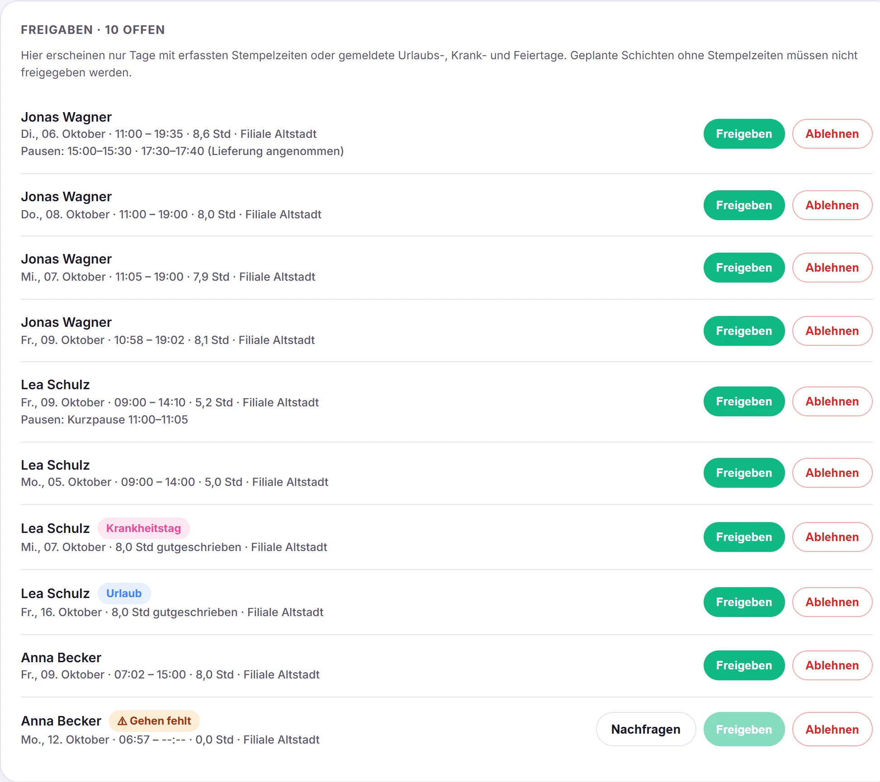Image resolution: width=880 pixels, height=782 pixels.
Task: Select the 'FREIGABEN · 10 OFFEN' heading
Action: pyautogui.click(x=93, y=30)
